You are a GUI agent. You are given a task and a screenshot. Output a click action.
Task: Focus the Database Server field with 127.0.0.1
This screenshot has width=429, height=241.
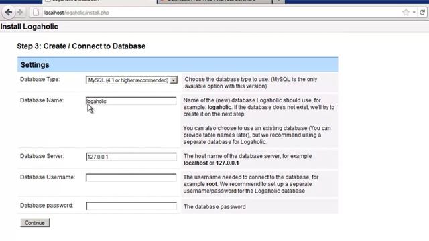click(x=131, y=157)
